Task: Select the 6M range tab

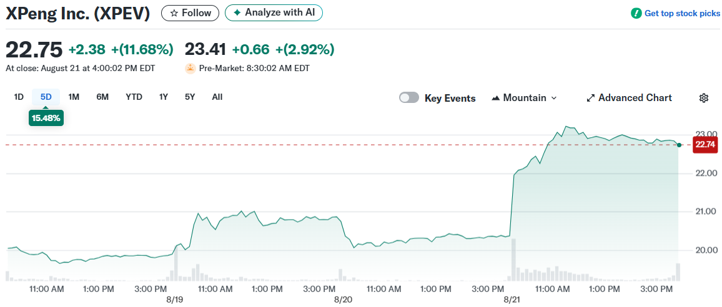Action: (102, 97)
